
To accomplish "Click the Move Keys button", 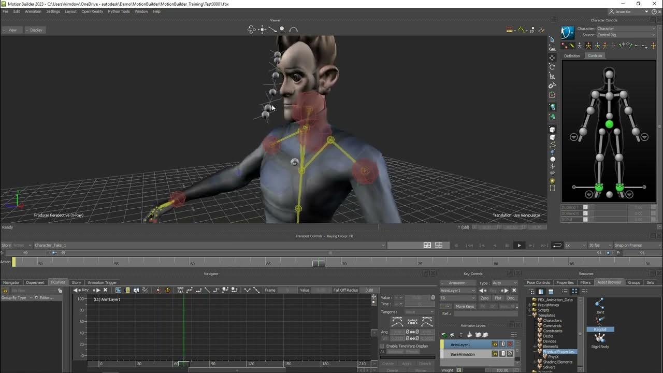I will click(x=465, y=306).
